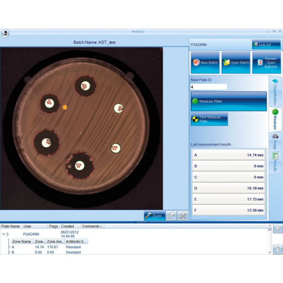Click the CPD CV disc on plate
This screenshot has width=283, height=283.
(x=115, y=148)
